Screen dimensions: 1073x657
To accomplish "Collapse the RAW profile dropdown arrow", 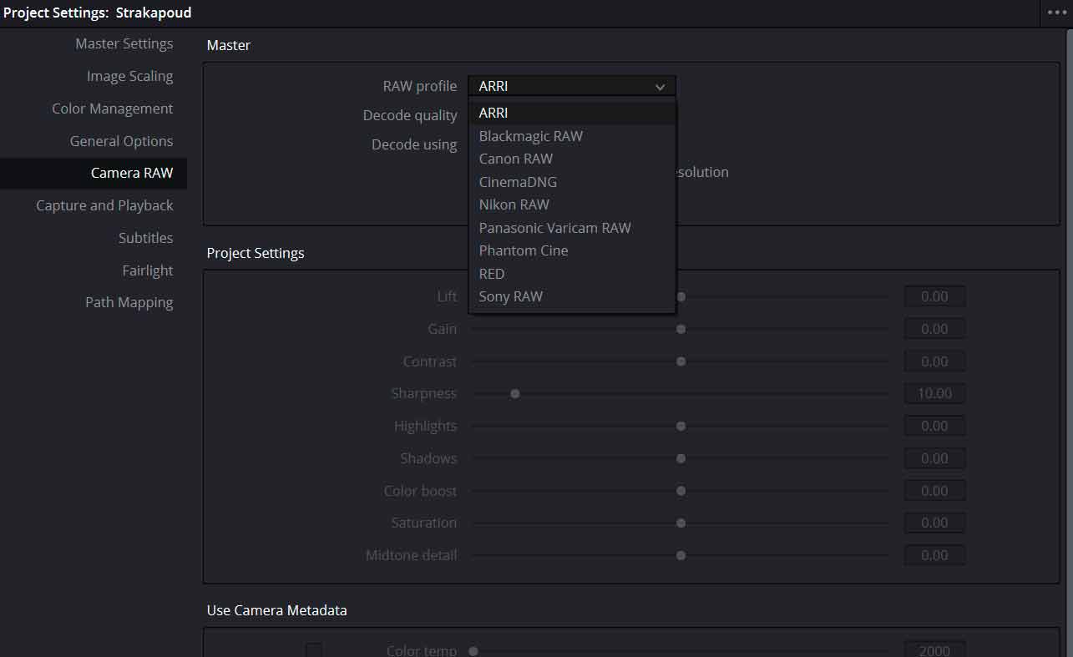I will (660, 87).
